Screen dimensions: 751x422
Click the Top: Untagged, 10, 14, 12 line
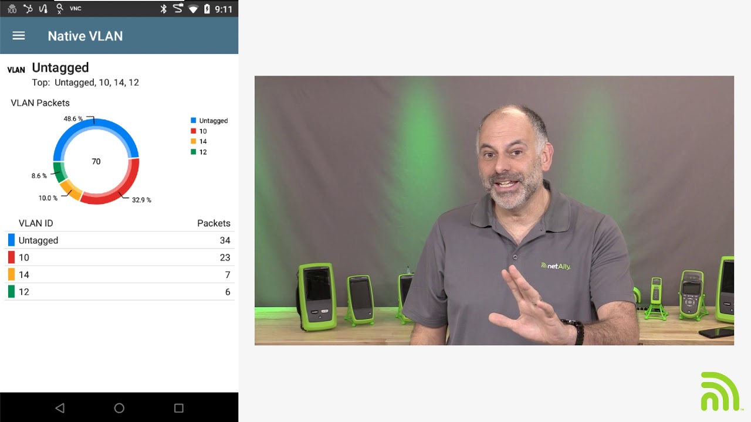[x=85, y=83]
